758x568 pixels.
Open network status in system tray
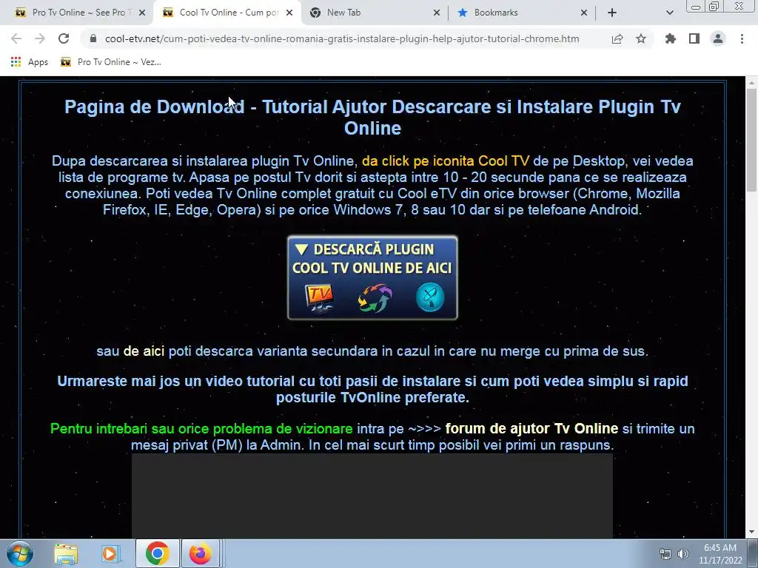click(x=665, y=554)
